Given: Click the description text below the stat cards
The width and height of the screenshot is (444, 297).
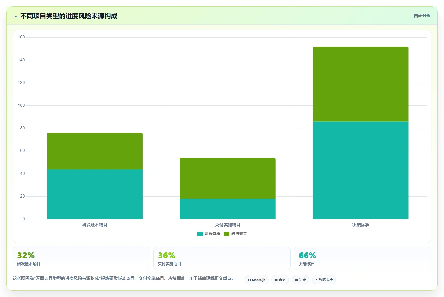Looking at the screenshot, I should (124, 278).
